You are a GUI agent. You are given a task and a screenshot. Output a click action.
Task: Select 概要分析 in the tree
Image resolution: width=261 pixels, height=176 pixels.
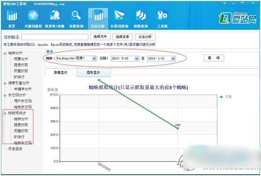(21, 59)
